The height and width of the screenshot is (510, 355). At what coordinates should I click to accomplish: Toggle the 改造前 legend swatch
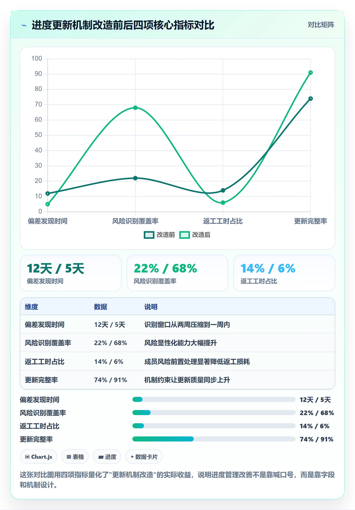click(x=149, y=235)
